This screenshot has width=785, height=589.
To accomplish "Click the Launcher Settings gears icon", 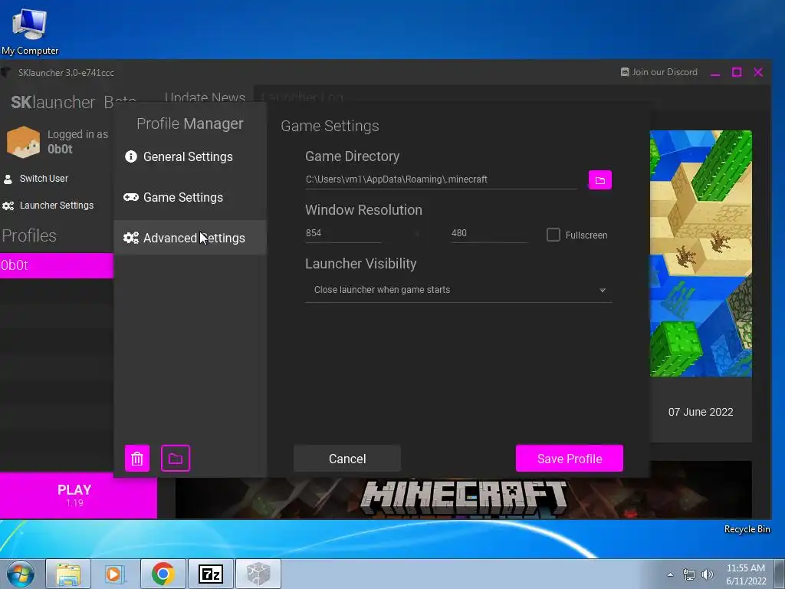I will click(8, 206).
